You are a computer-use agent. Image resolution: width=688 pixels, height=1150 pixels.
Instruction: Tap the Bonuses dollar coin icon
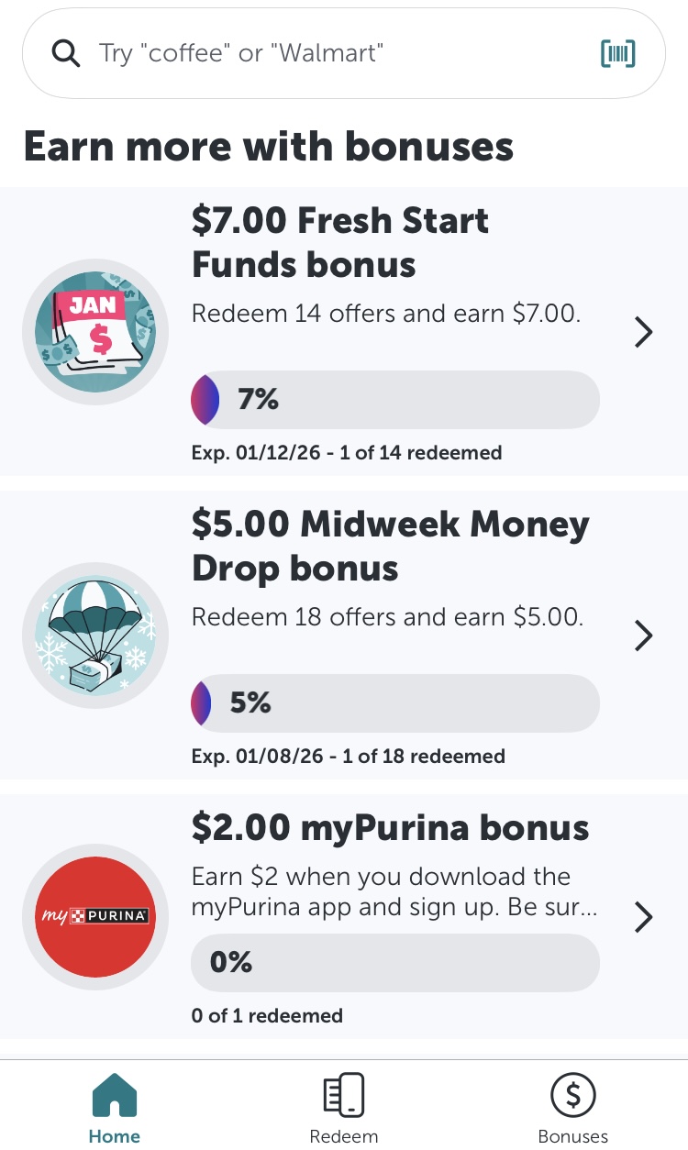[x=573, y=1096]
